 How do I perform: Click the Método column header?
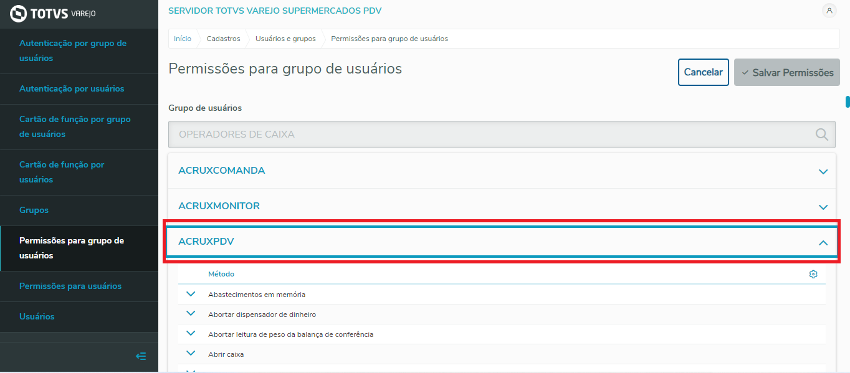pos(221,274)
